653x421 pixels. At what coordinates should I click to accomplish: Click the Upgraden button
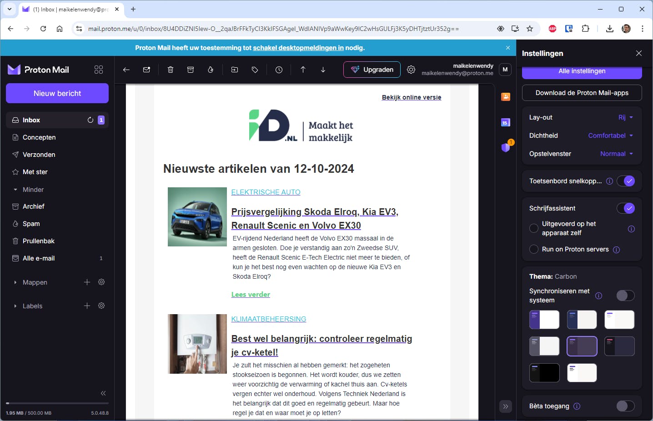click(372, 70)
